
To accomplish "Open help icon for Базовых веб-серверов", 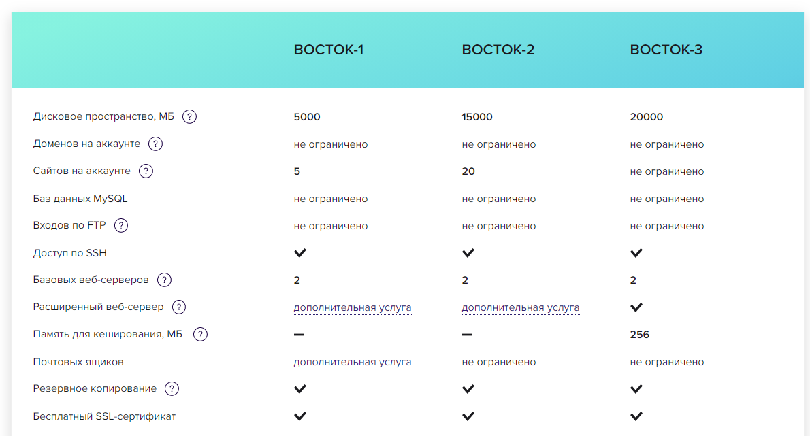I will point(164,280).
